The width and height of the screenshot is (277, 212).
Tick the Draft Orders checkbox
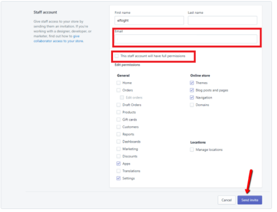coord(118,105)
